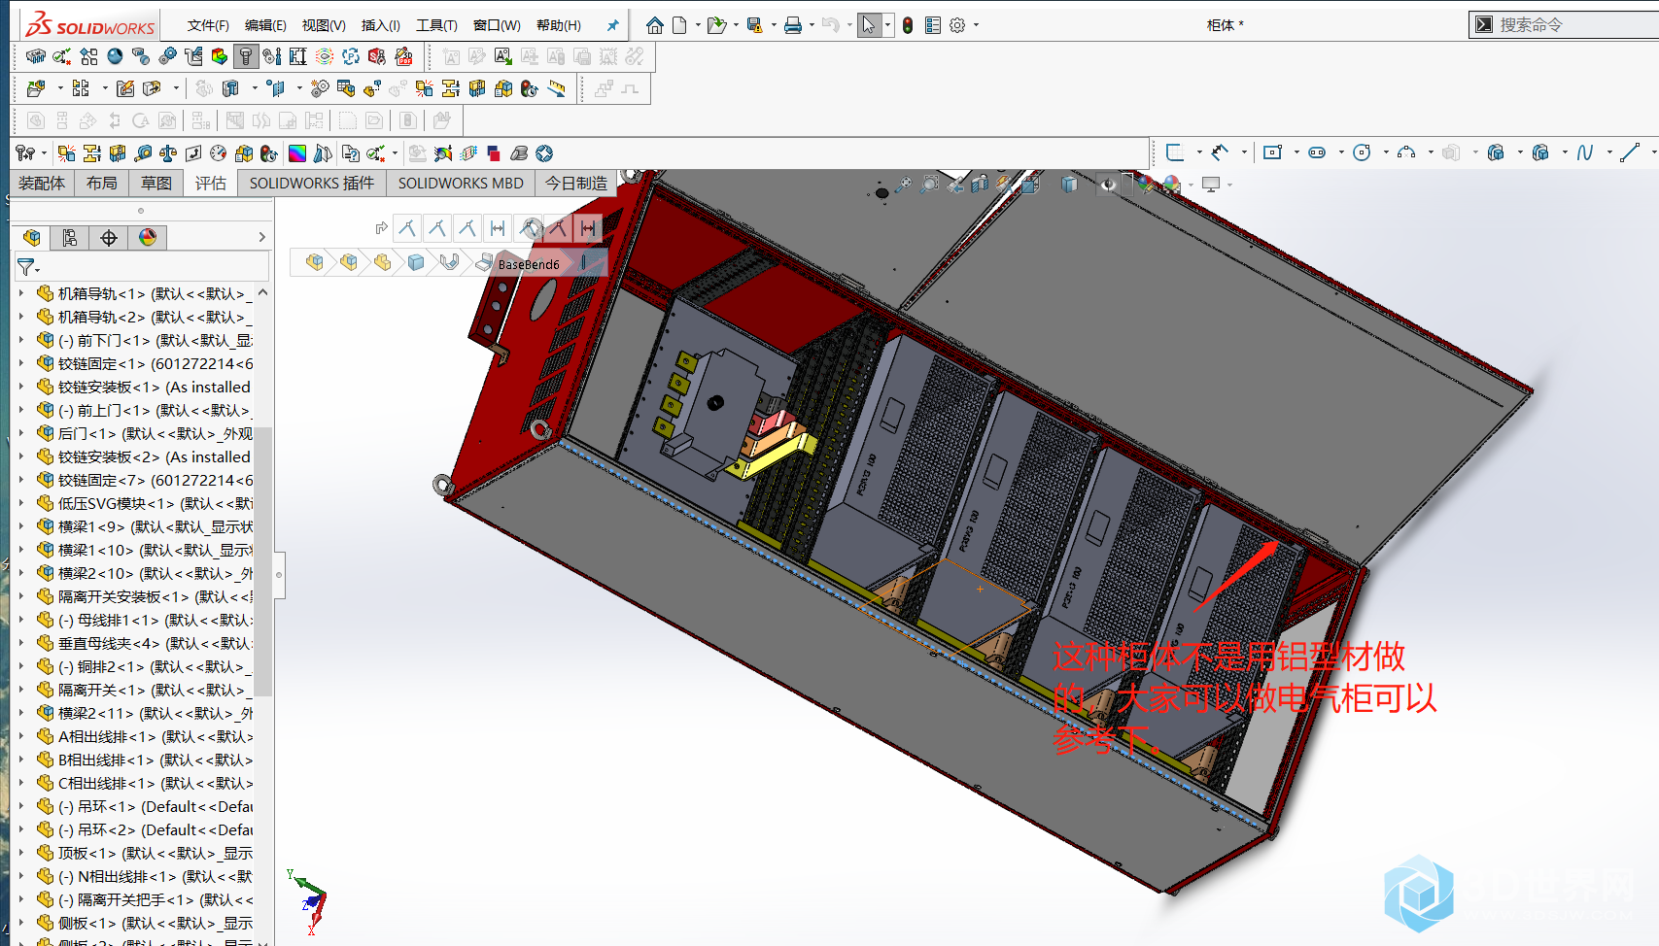Click the View Settings monitor icon
1659x946 pixels.
pyautogui.click(x=1211, y=185)
